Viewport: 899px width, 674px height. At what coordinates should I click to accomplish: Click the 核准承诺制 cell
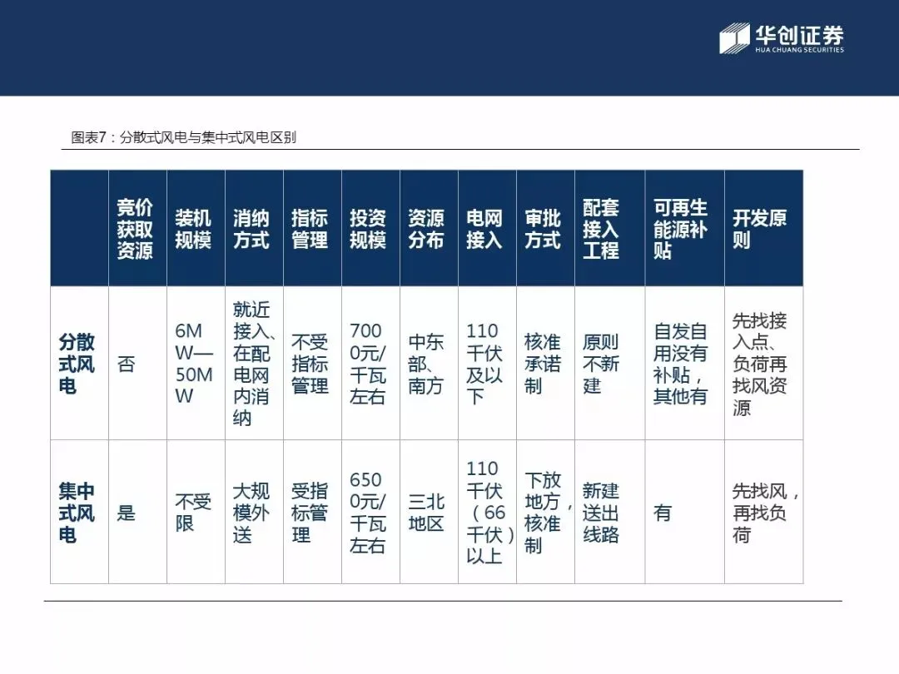coord(546,364)
